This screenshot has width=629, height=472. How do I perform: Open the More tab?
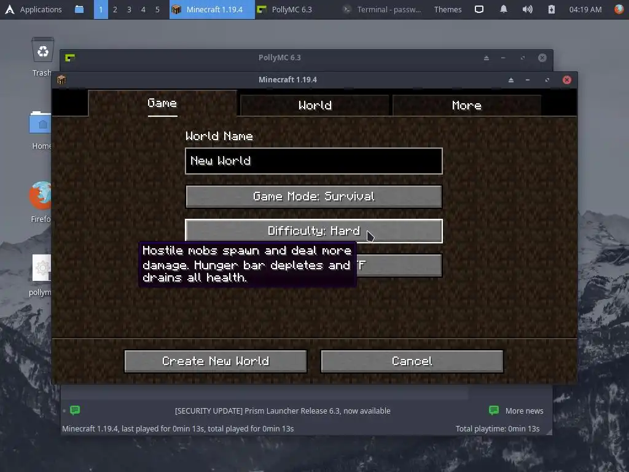click(467, 105)
